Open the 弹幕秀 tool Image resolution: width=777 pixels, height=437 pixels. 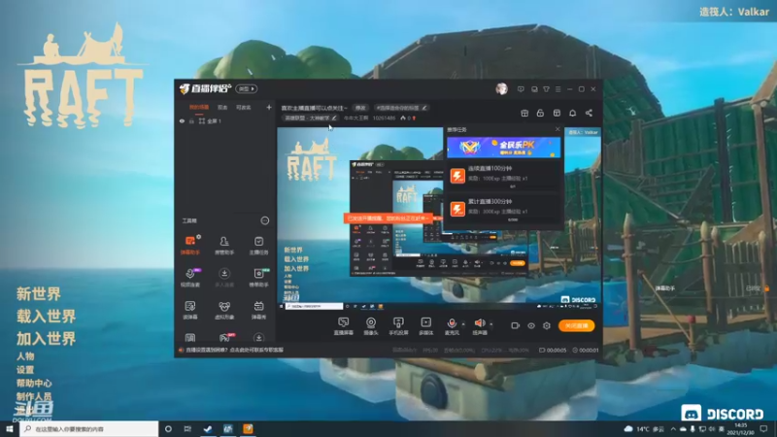(x=258, y=310)
